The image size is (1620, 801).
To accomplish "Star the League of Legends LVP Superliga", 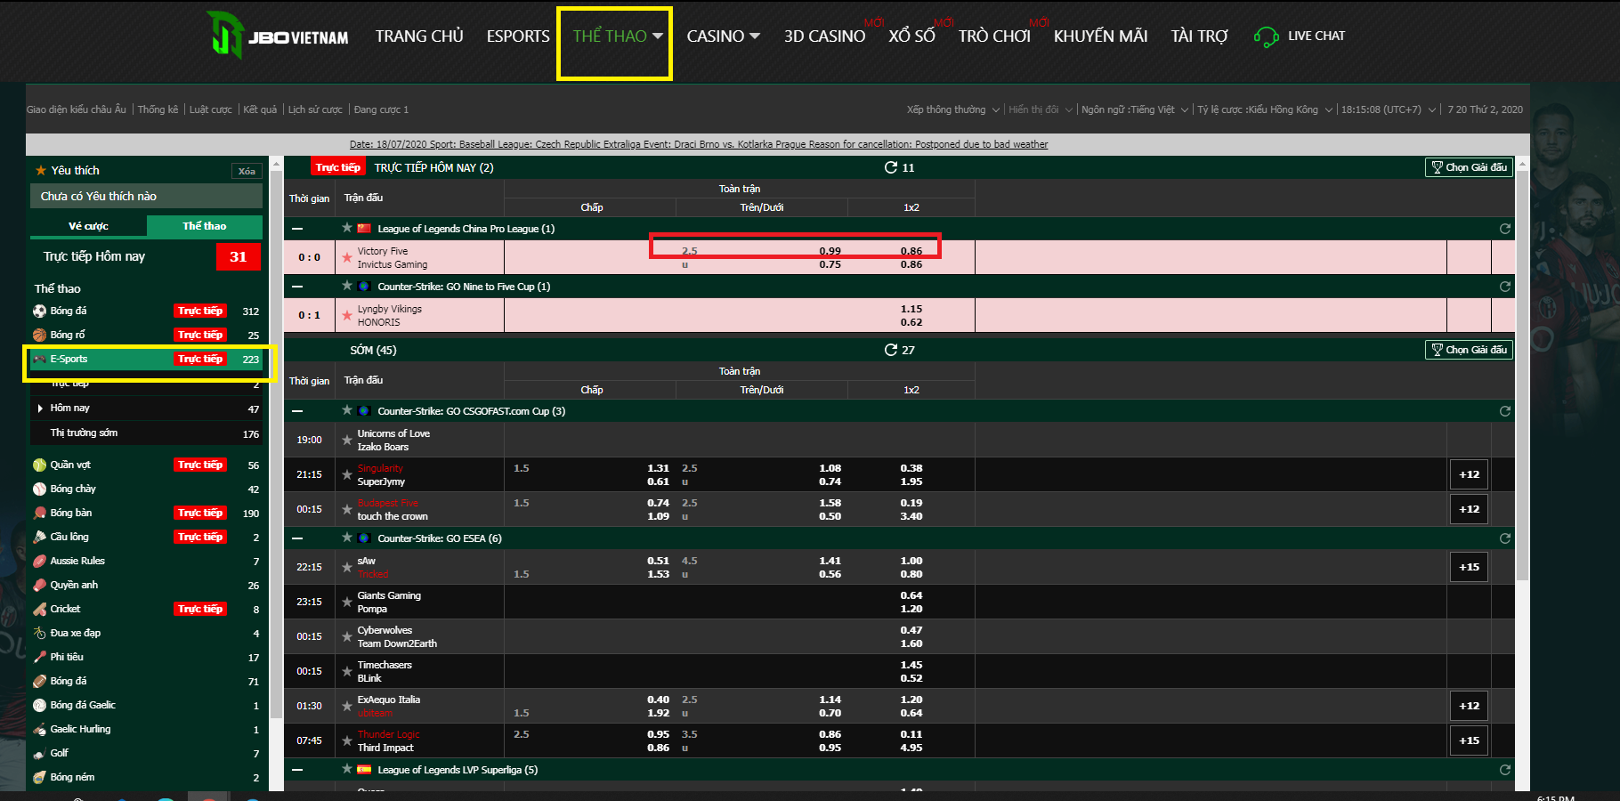I will click(347, 769).
